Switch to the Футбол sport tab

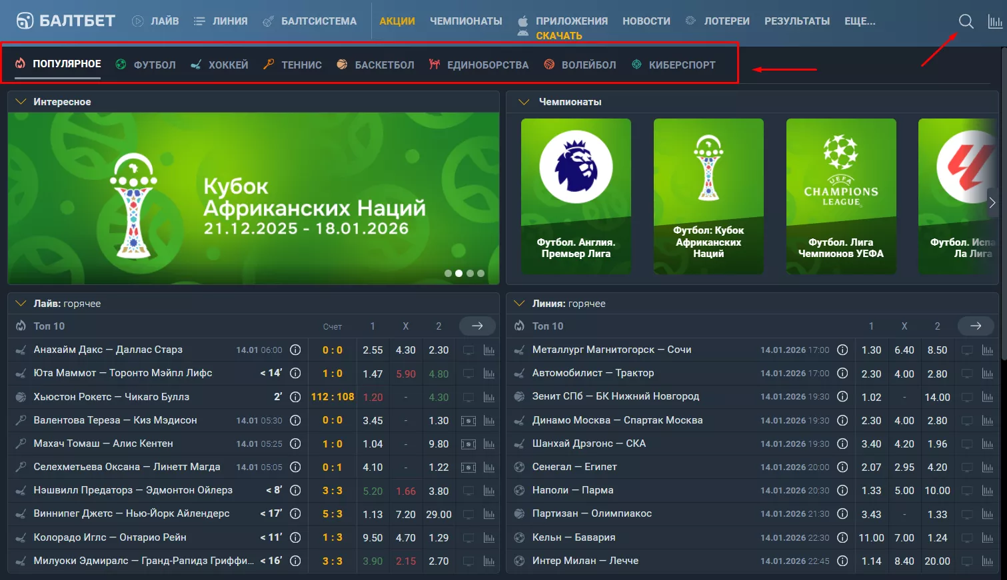[x=146, y=65]
